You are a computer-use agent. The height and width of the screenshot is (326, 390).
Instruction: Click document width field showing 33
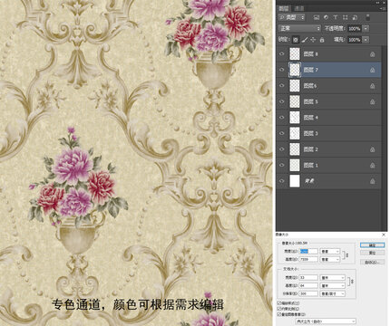click(x=308, y=277)
